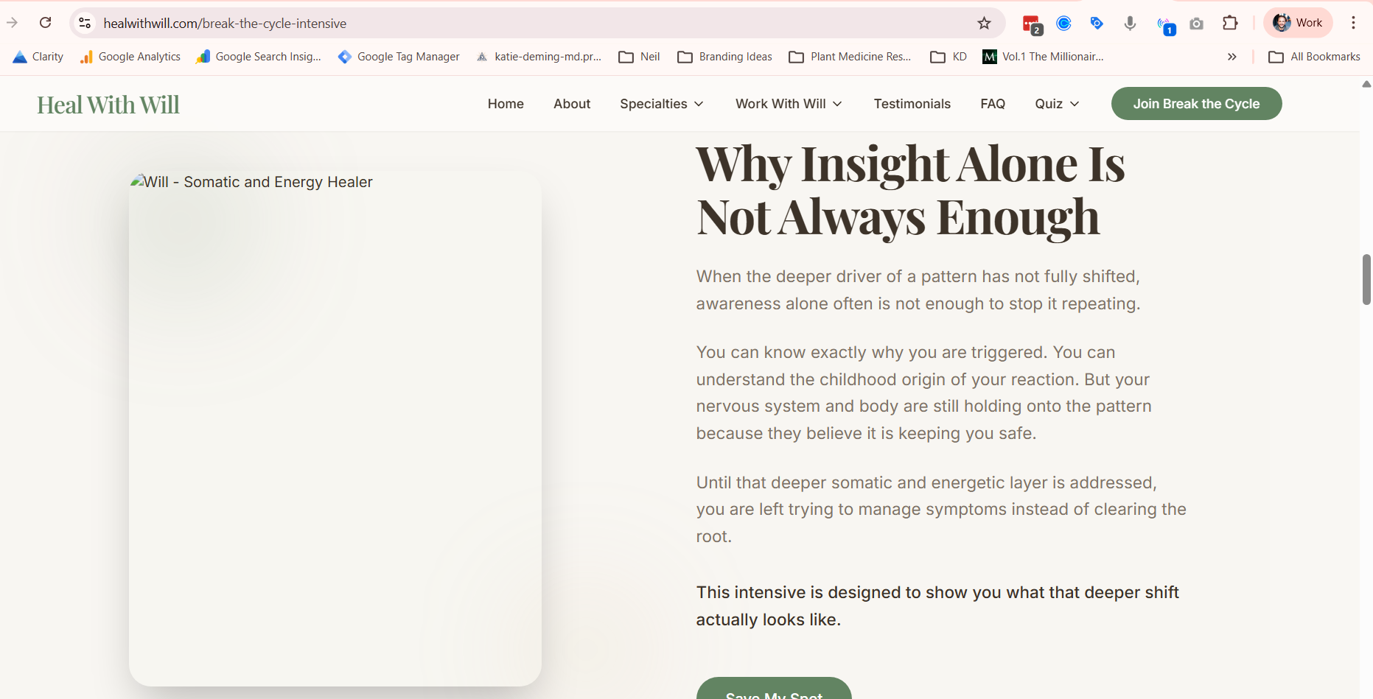Screen dimensions: 1373x699
Task: Open the site information icon in address bar
Action: (x=85, y=23)
